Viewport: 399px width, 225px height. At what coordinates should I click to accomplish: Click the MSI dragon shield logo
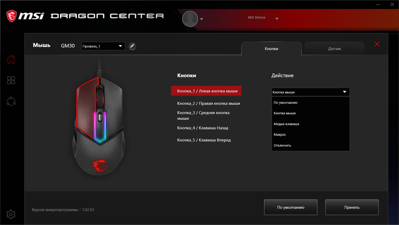[12, 16]
